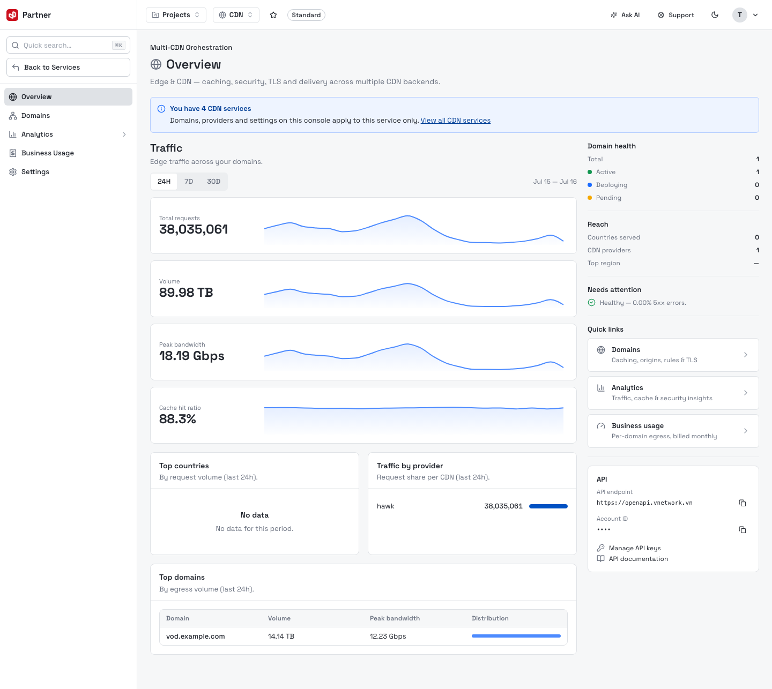Click the gauge icon on Business usage card
The image size is (772, 689).
(x=601, y=426)
